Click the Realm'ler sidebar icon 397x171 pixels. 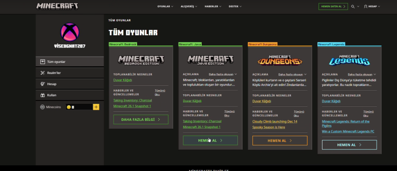click(x=42, y=73)
